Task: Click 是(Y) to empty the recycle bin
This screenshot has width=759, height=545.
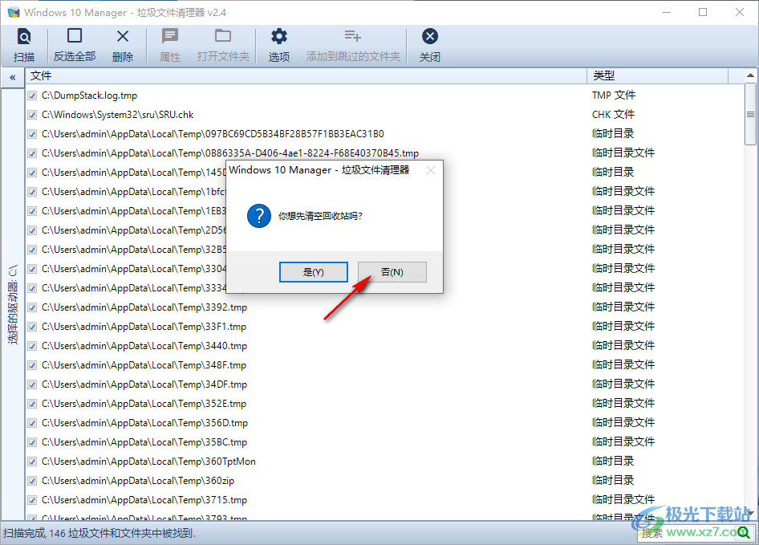Action: pos(313,271)
